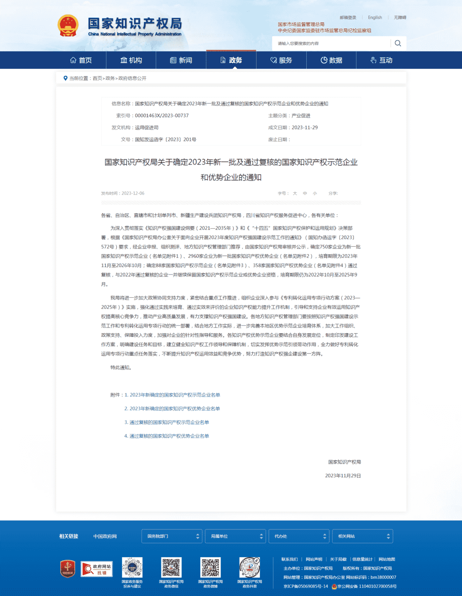Open the 国家市场监督管理总局 link
This screenshot has height=596, width=462.
(301, 25)
